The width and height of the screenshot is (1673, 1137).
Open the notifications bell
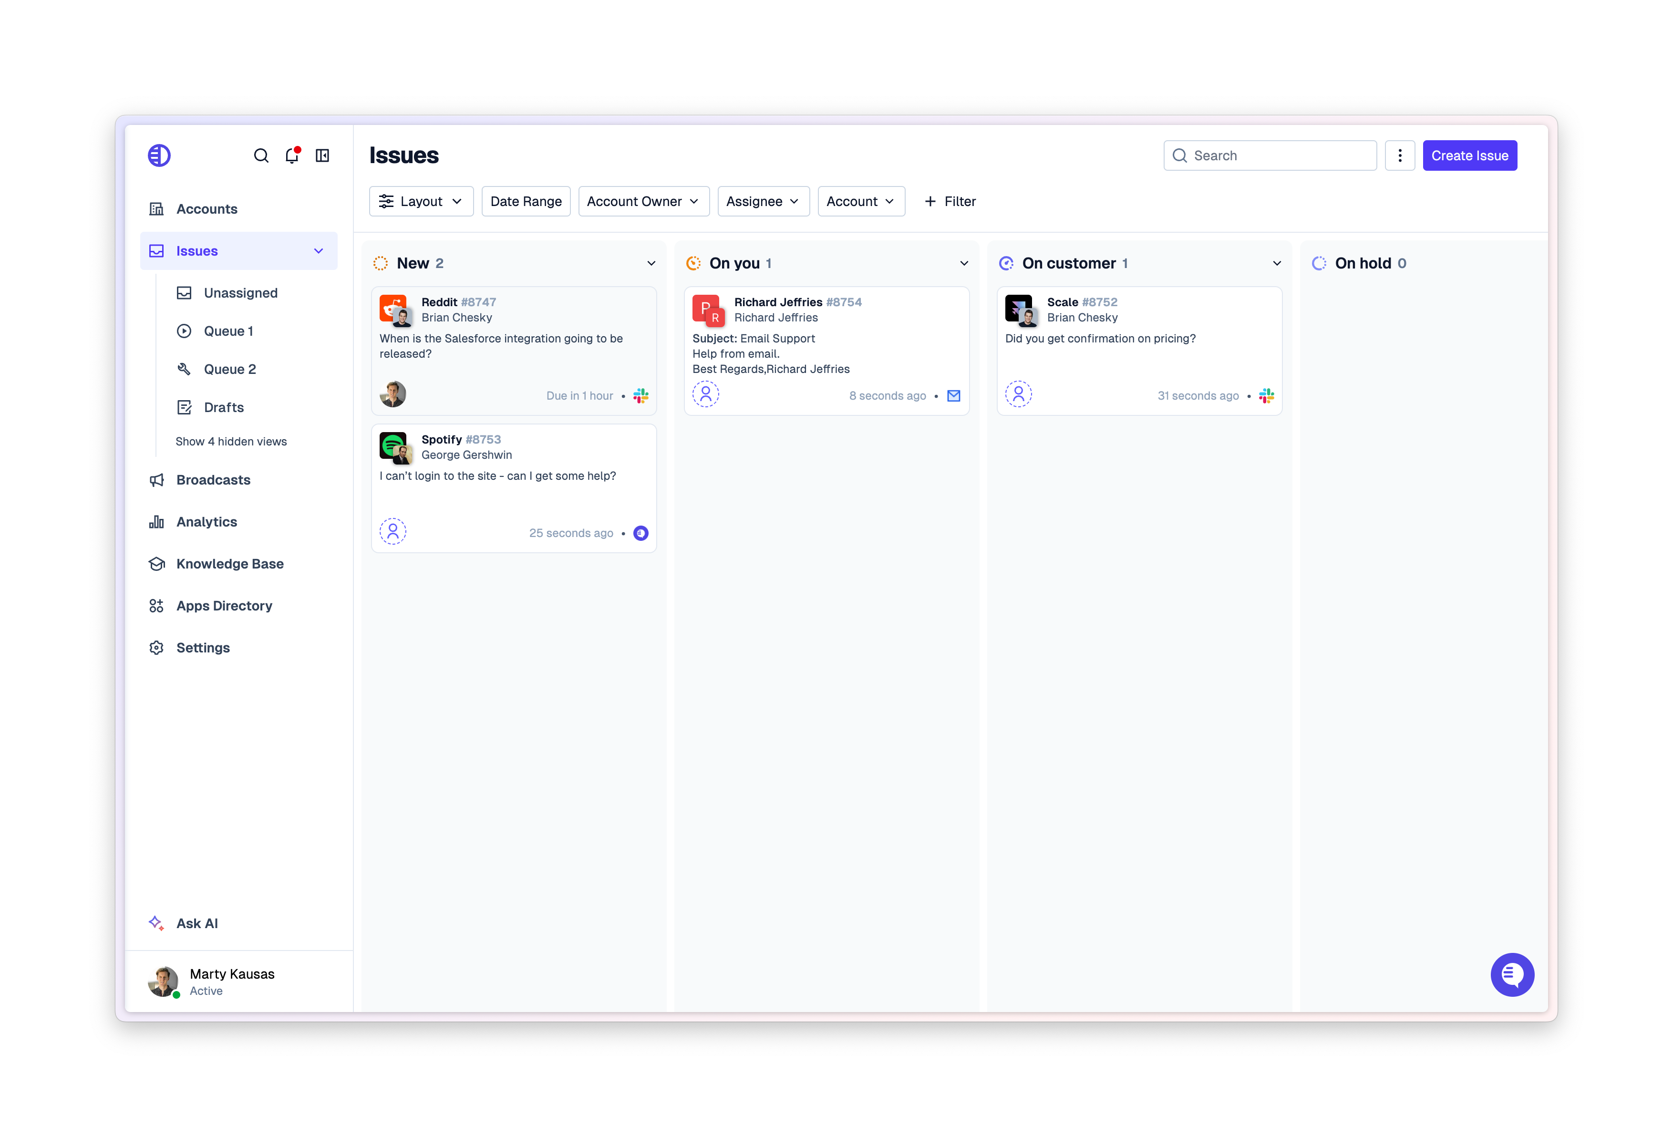pyautogui.click(x=291, y=155)
